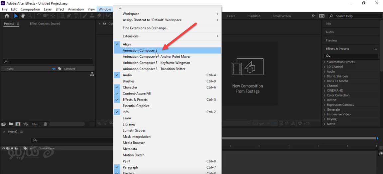Click the New Composition From Footage icon
Screen dimensions: 383x174
pyautogui.click(x=247, y=67)
